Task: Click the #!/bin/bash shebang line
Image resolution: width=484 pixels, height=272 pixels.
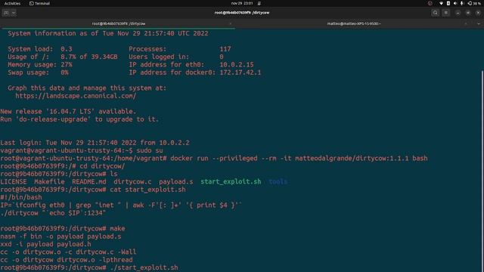Action: pyautogui.click(x=21, y=197)
